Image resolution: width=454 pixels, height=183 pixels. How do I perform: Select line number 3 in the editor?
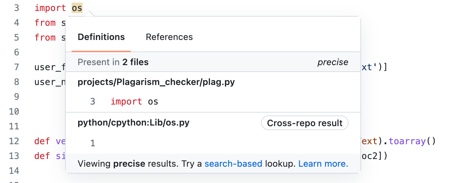[x=17, y=8]
